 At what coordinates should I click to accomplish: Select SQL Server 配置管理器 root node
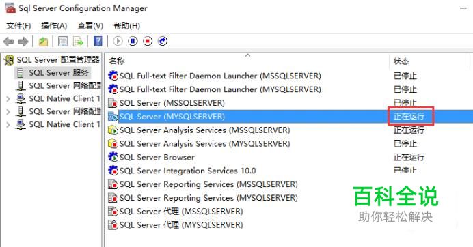58,59
